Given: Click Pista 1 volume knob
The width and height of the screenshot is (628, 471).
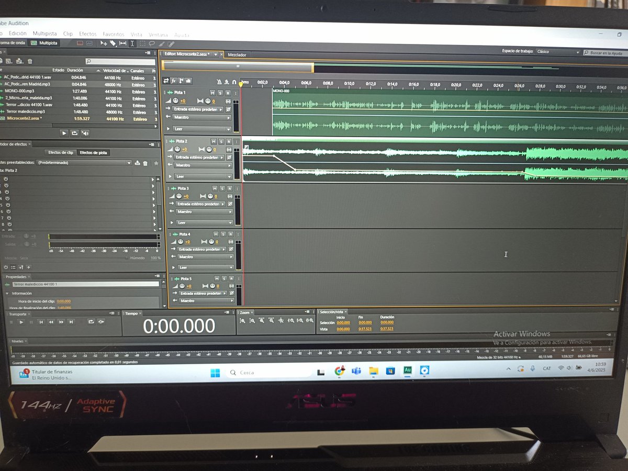Looking at the screenshot, I should click(175, 100).
